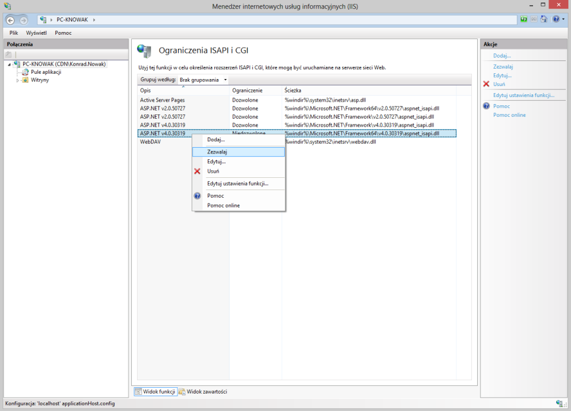
Task: Choose Edytuj... in the context menu
Action: click(239, 161)
